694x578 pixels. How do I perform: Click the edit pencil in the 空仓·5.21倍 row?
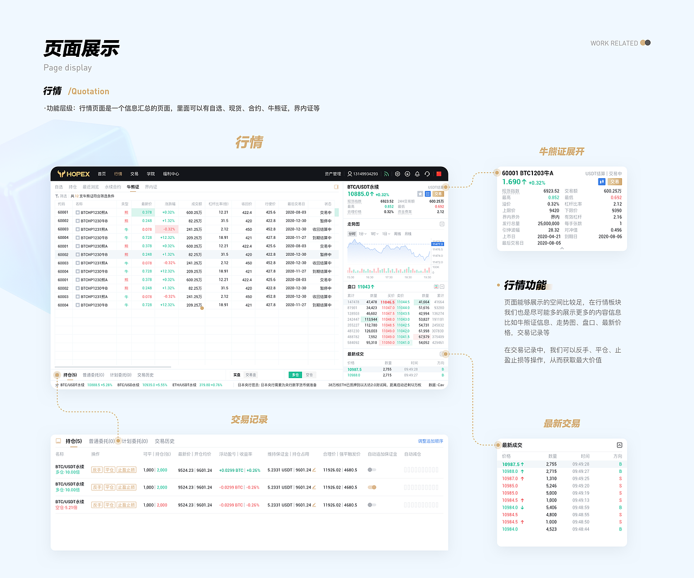314,505
